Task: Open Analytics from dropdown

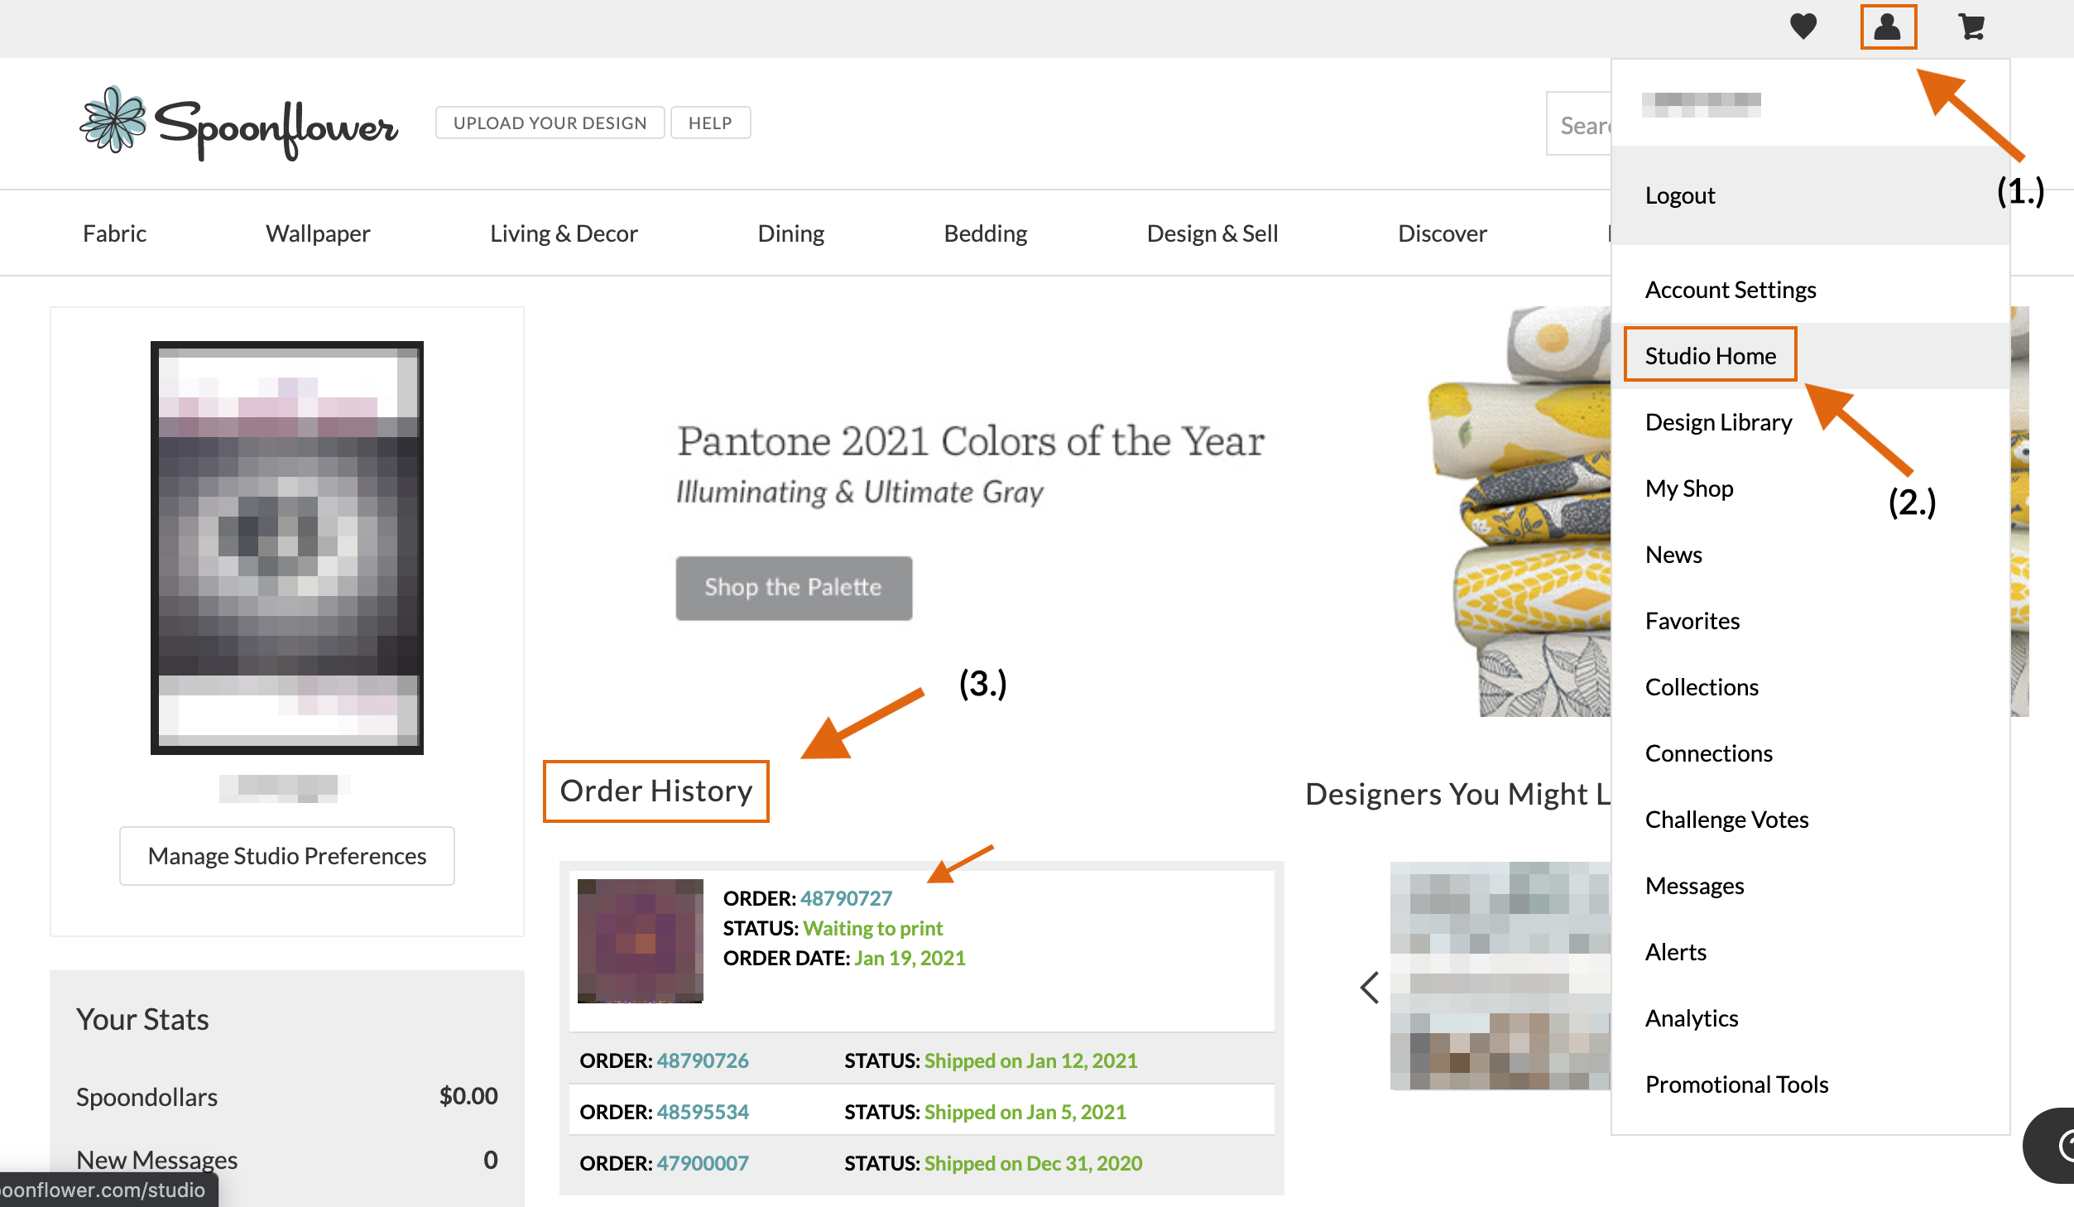Action: [x=1810, y=1018]
